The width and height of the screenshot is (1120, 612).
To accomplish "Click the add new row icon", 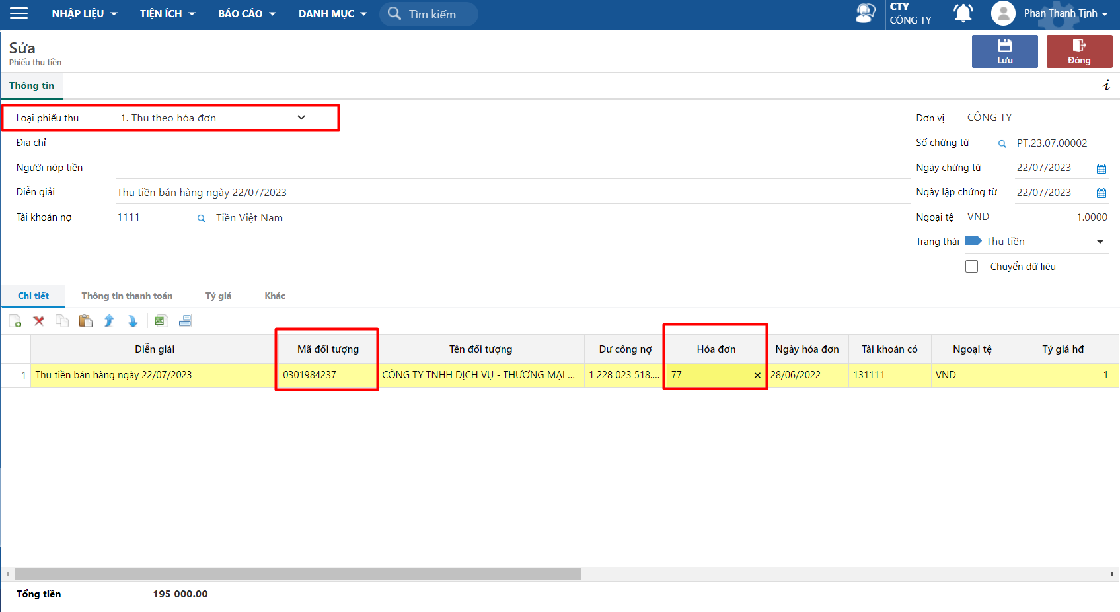I will [x=15, y=322].
